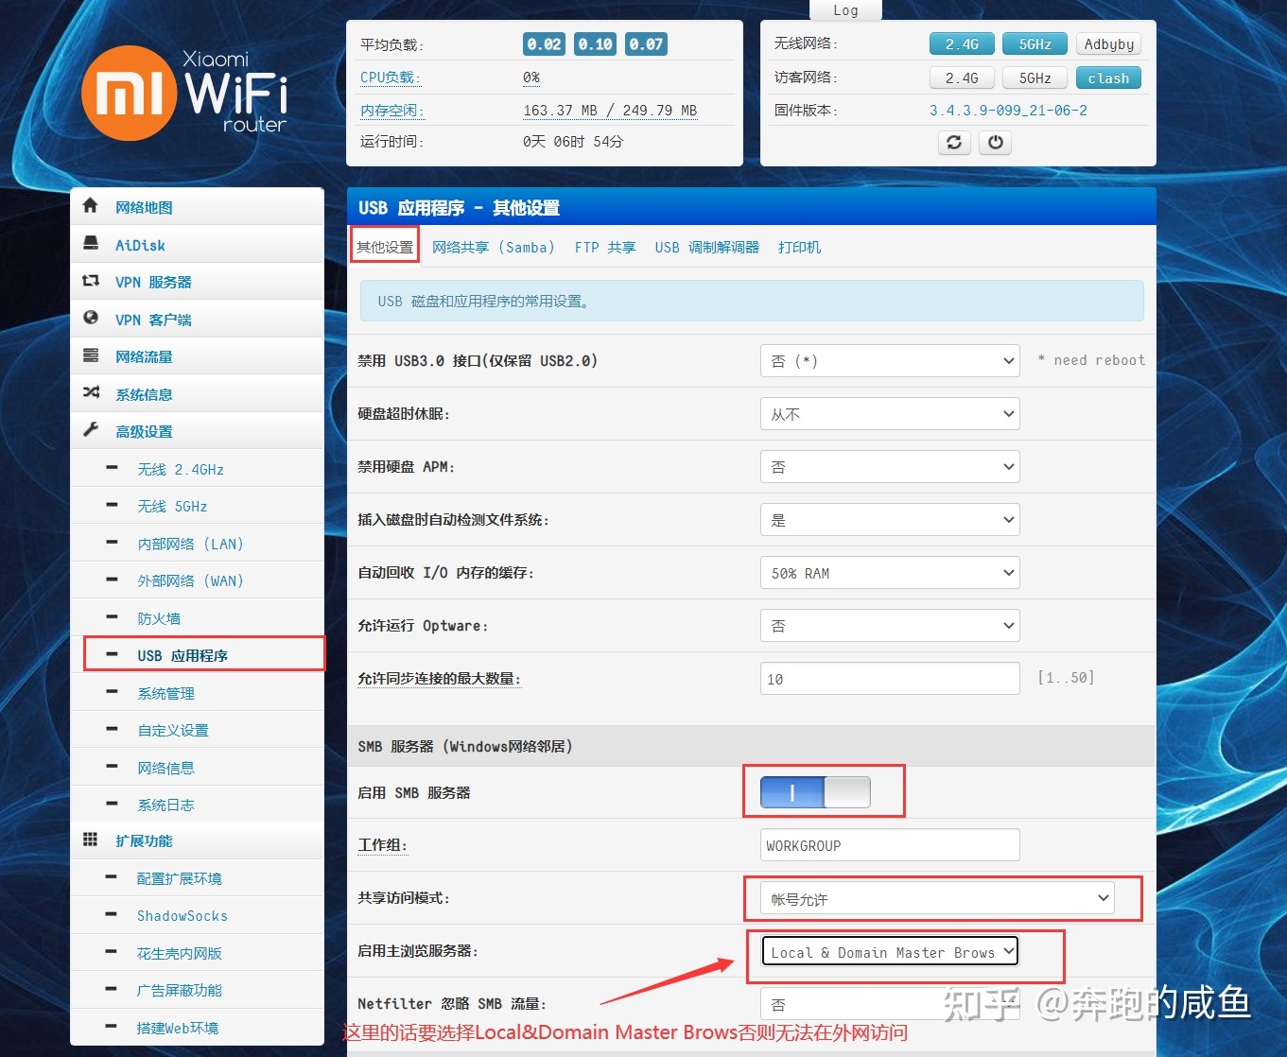The width and height of the screenshot is (1287, 1057).
Task: Click the Xiaomi MI WiFi router logo
Action: tap(185, 93)
